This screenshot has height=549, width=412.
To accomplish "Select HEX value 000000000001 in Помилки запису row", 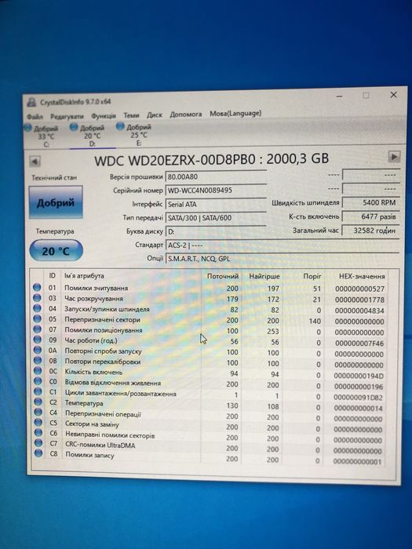I will click(357, 461).
